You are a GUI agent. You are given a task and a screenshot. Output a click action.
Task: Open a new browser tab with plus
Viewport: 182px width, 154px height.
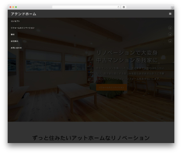(173, 8)
